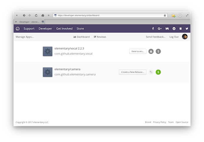
Task: Click the gray dollar icon for vocal
Action: 158,51
